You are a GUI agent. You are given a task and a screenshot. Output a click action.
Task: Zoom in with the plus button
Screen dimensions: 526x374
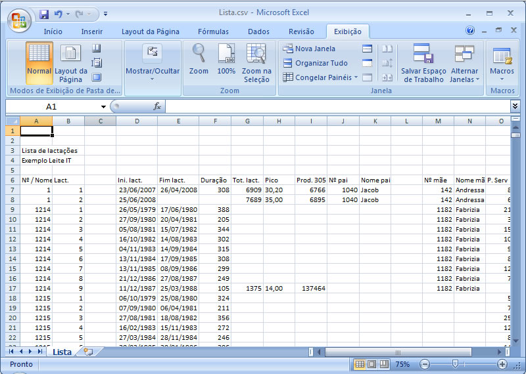pos(502,364)
